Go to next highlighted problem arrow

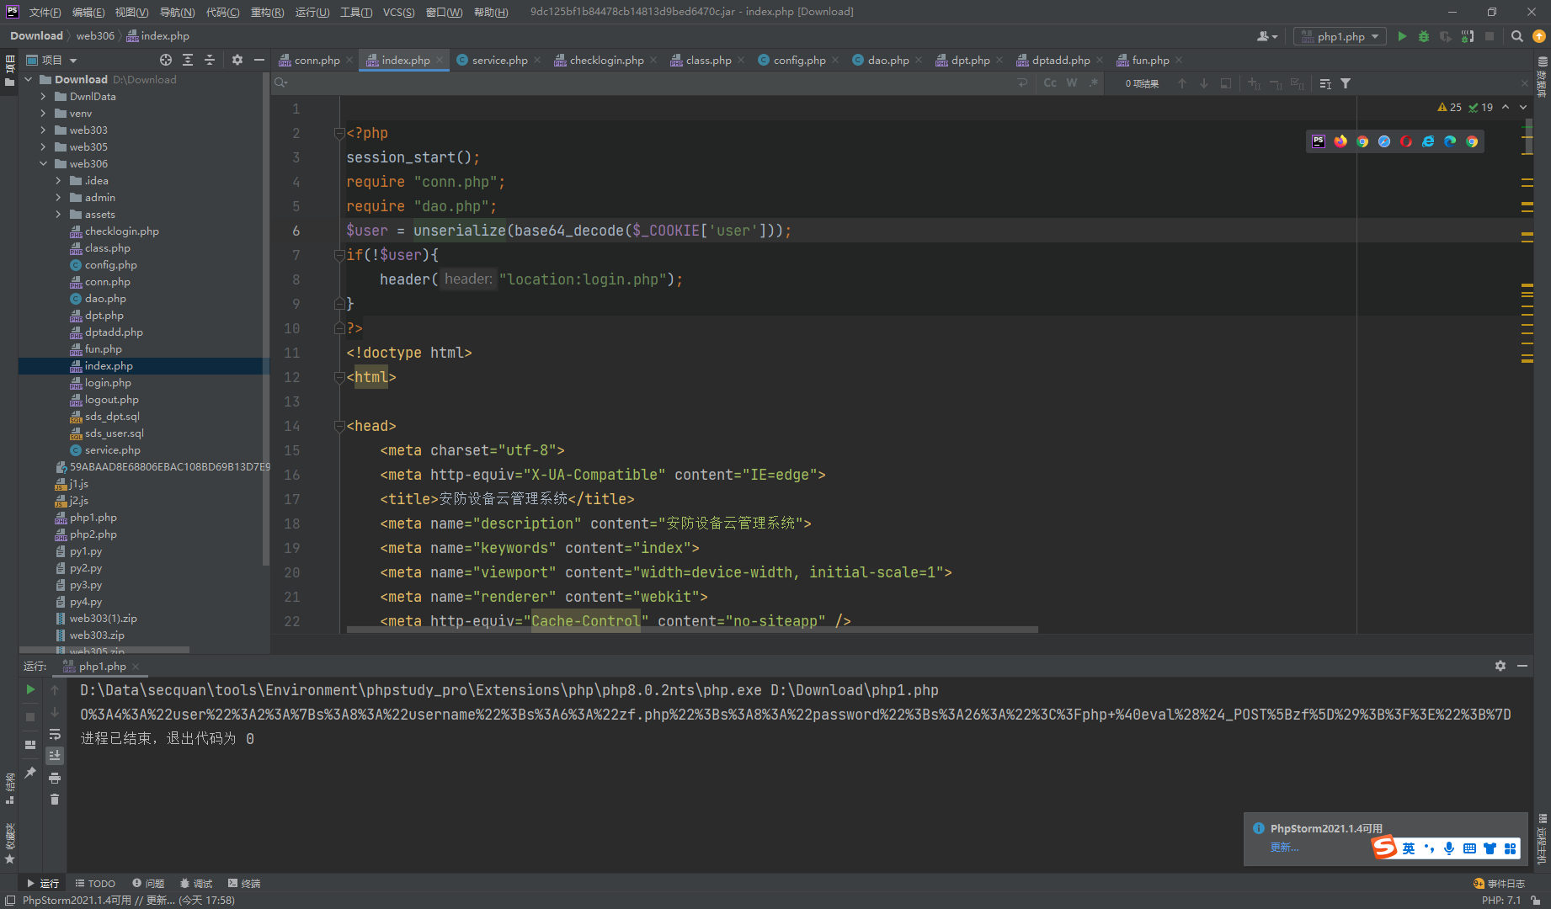pyautogui.click(x=1523, y=107)
